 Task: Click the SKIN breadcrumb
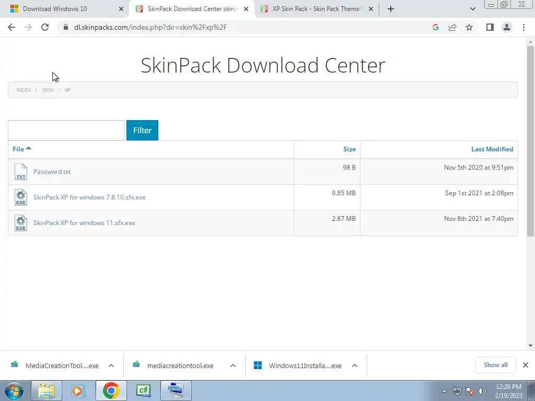(x=48, y=90)
